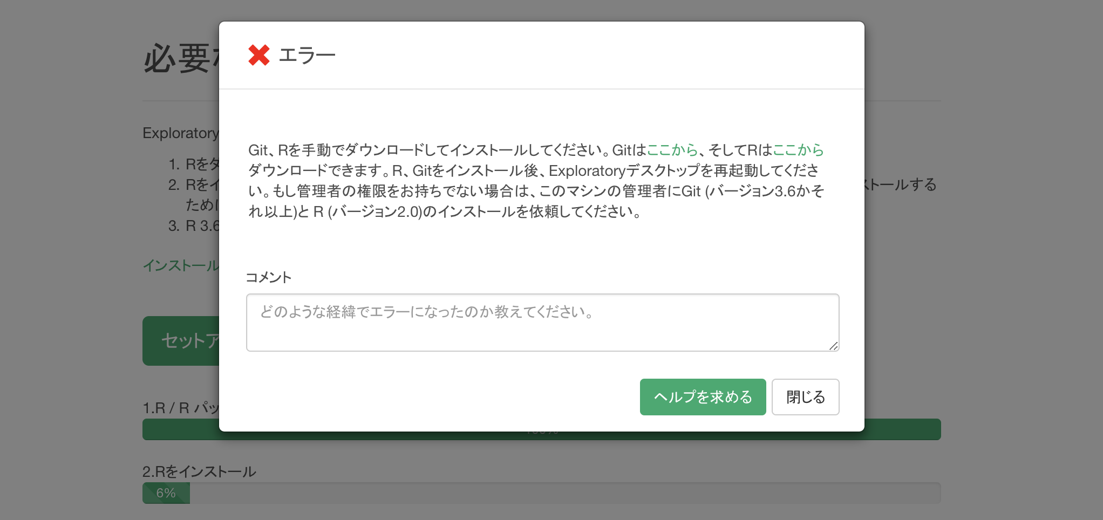Open the R download ここから link
The width and height of the screenshot is (1103, 520).
799,150
